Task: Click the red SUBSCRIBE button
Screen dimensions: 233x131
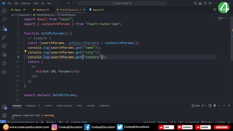Action: 222,127
